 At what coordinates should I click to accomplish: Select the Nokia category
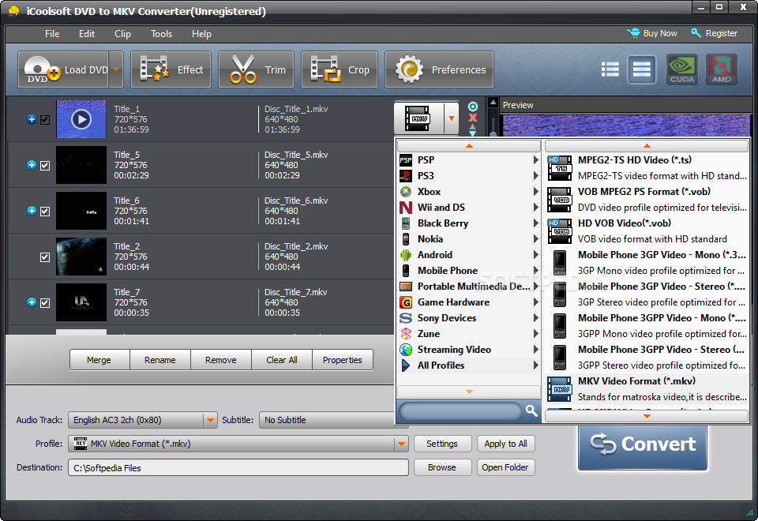point(468,239)
